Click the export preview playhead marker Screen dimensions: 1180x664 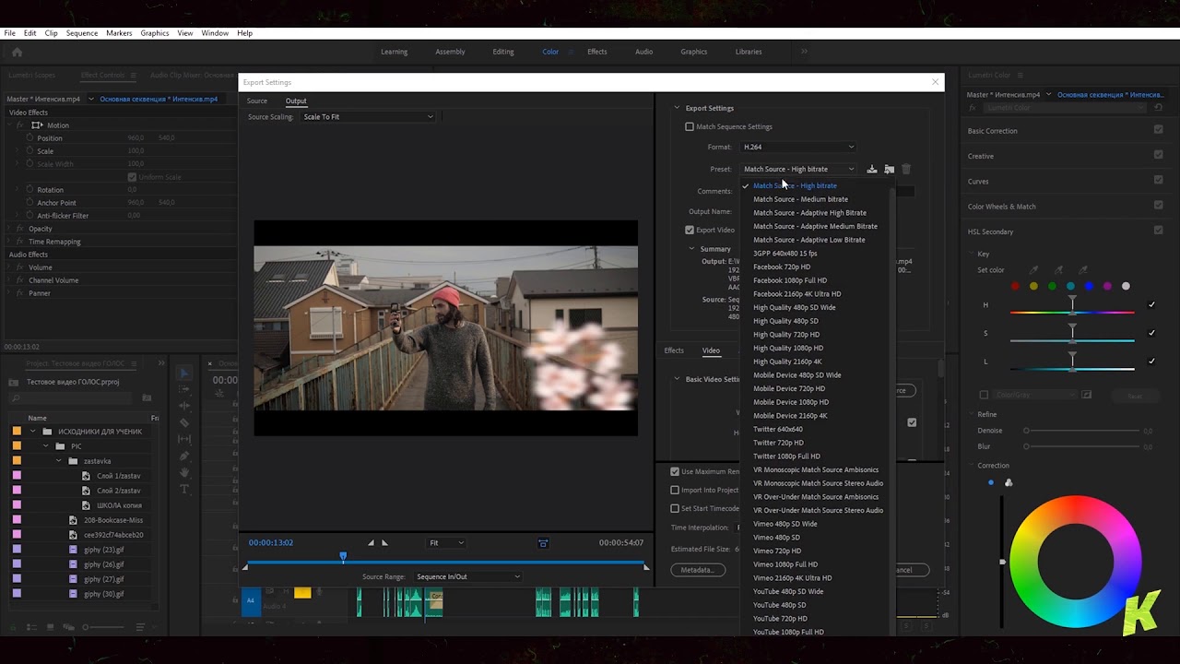[343, 556]
